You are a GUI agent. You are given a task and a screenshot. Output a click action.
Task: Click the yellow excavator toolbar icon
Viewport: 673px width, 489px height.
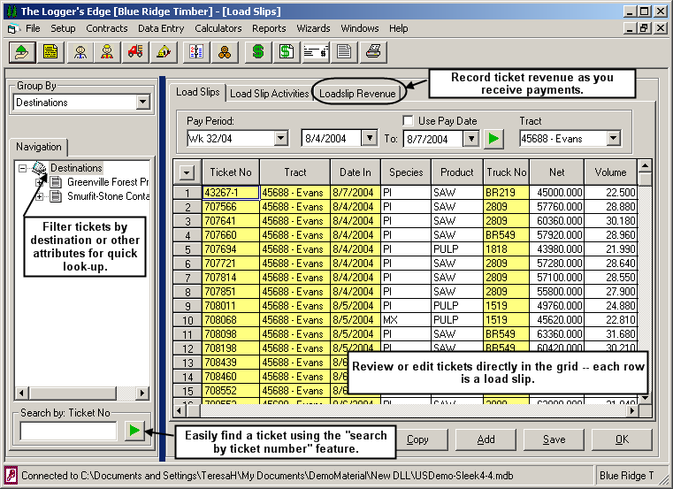click(x=164, y=52)
